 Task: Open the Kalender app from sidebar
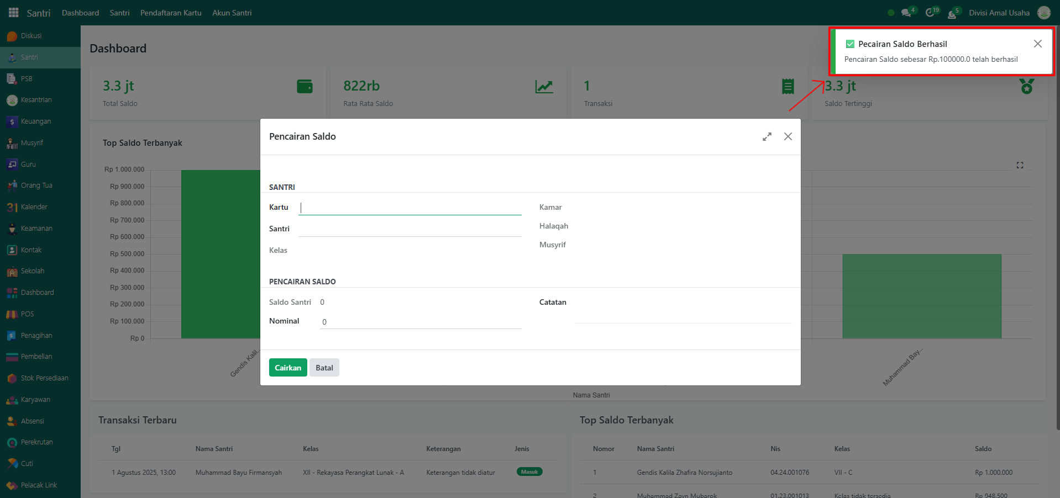(x=34, y=207)
